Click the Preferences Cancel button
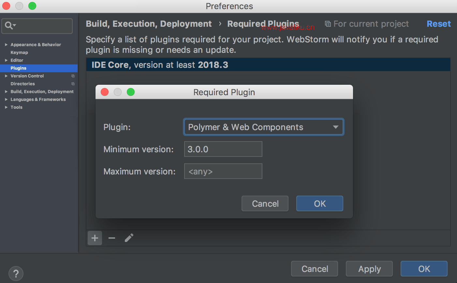Screen dimensions: 457x283 [315, 269]
